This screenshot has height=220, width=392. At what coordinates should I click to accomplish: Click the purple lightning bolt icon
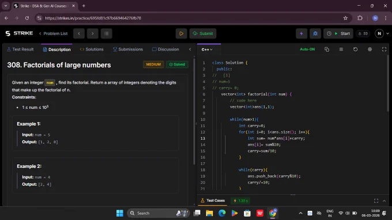[301, 33]
